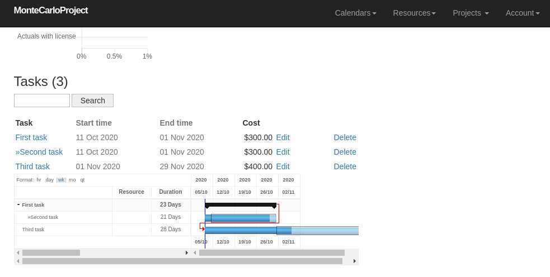This screenshot has height=277, width=550.
Task: Open the Projects dropdown menu
Action: tap(471, 13)
